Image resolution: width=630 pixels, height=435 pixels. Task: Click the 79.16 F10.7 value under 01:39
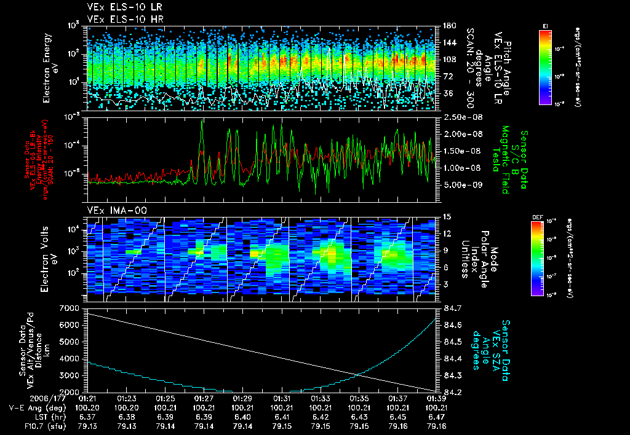[436, 426]
